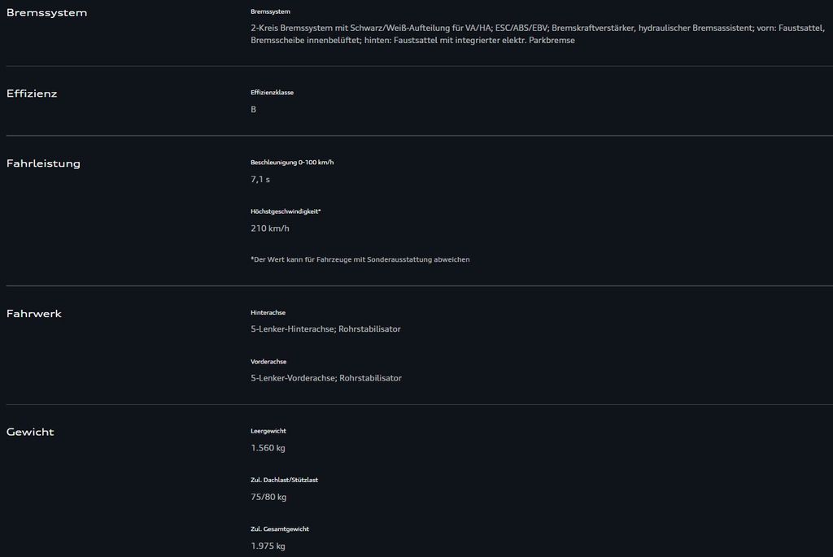Screen dimensions: 833x557
Task: Select the 5-Lenker-Hinterachse value text
Action: [x=325, y=329]
